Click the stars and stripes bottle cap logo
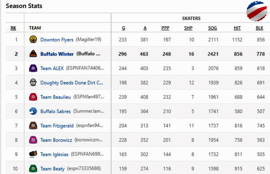 pos(256,12)
